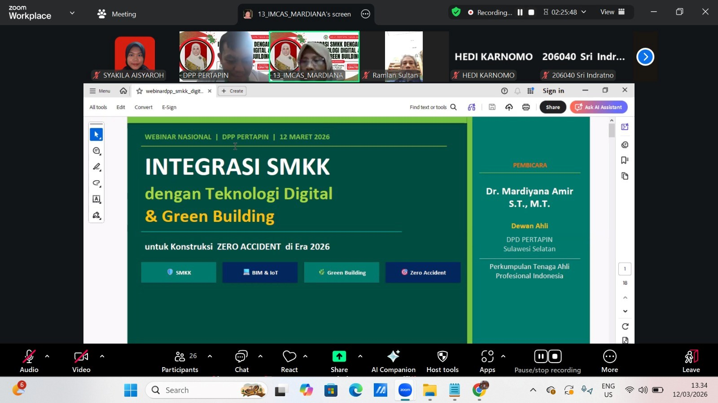
Task: Open the React emoji menu
Action: (289, 361)
